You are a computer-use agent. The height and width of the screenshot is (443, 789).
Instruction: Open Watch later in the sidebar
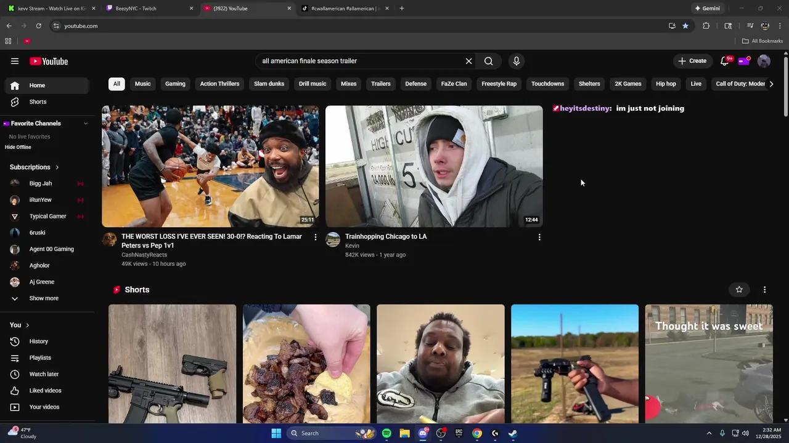point(47,374)
